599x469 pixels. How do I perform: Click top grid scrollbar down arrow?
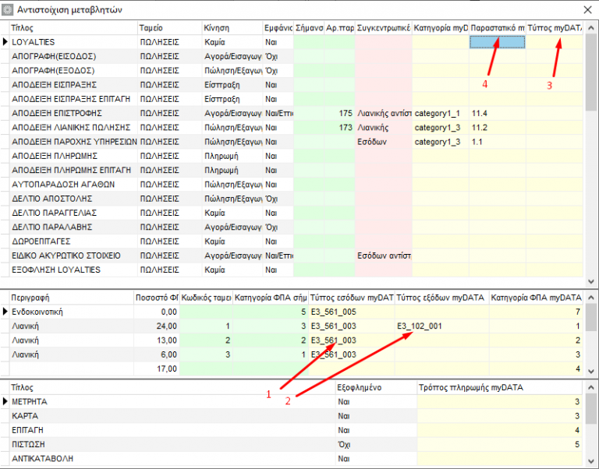point(591,281)
